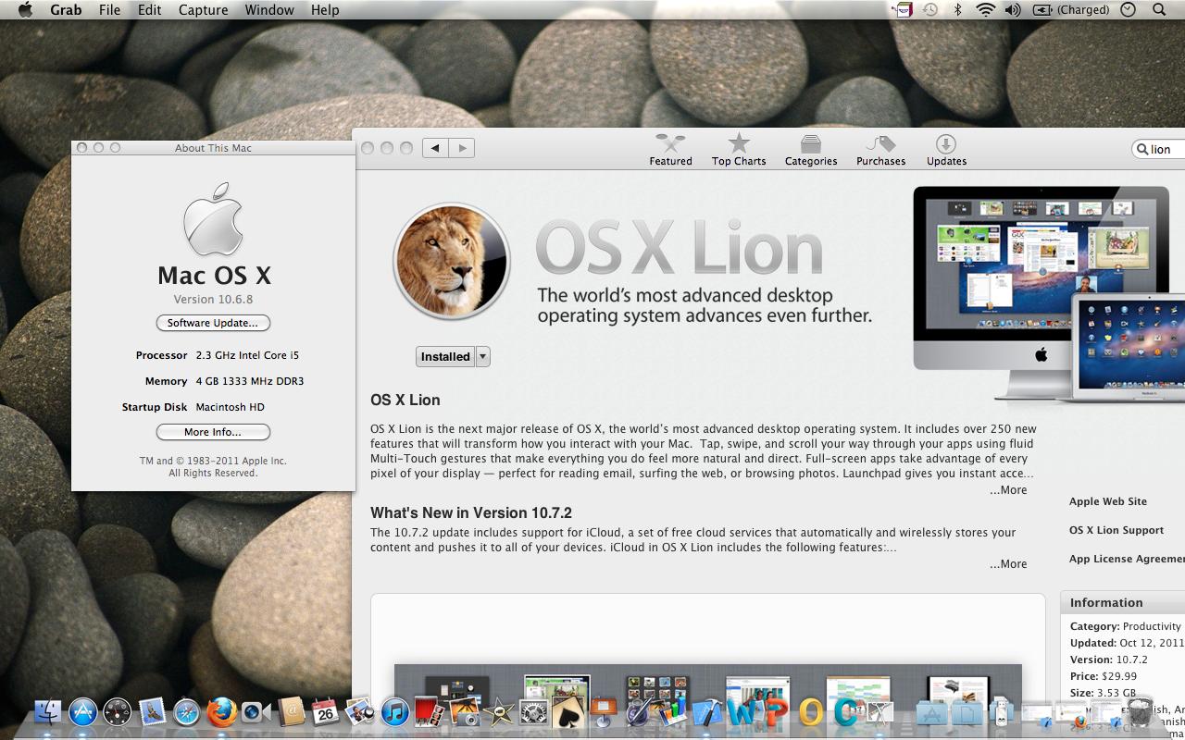Open iCal from the Dock
The image size is (1185, 740).
[325, 711]
